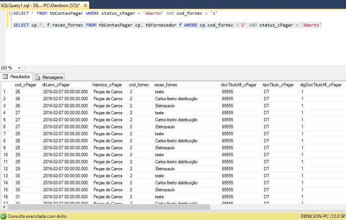The height and width of the screenshot is (220, 346).
Task: Click the Eletropaulo cell in row 3
Action: [165, 106]
